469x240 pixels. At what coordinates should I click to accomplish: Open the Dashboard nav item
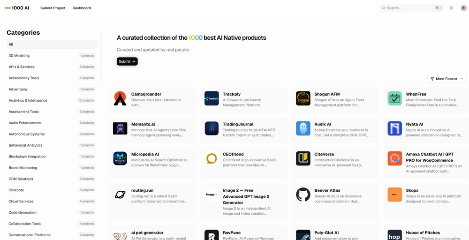click(82, 8)
